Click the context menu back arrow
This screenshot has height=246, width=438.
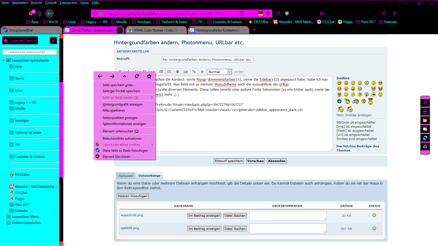pyautogui.click(x=100, y=76)
